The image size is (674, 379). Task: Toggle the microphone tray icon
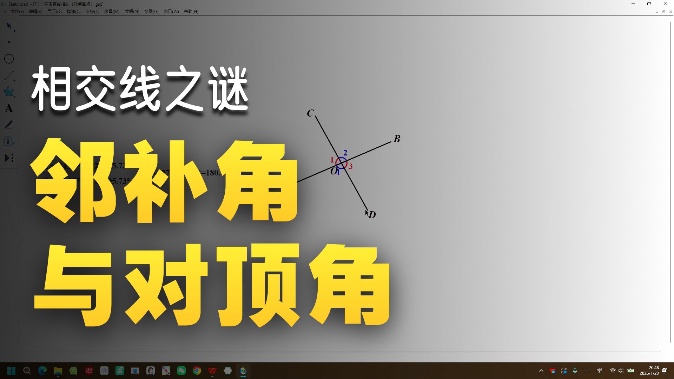pos(575,371)
